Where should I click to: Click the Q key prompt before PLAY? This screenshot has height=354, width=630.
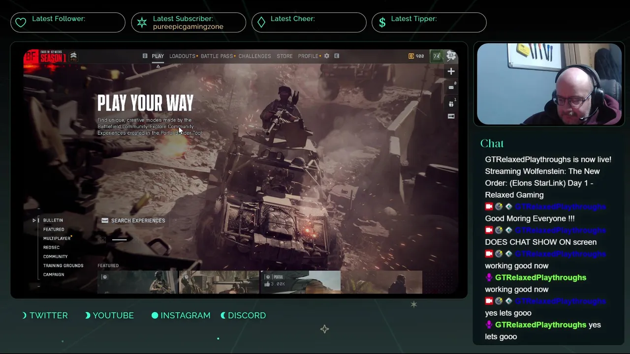tap(145, 56)
